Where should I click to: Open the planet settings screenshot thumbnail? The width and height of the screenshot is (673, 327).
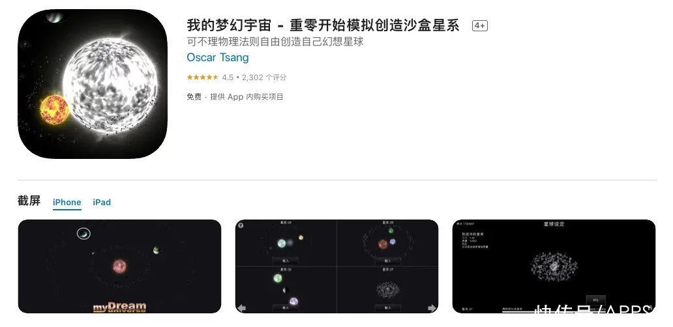554,266
